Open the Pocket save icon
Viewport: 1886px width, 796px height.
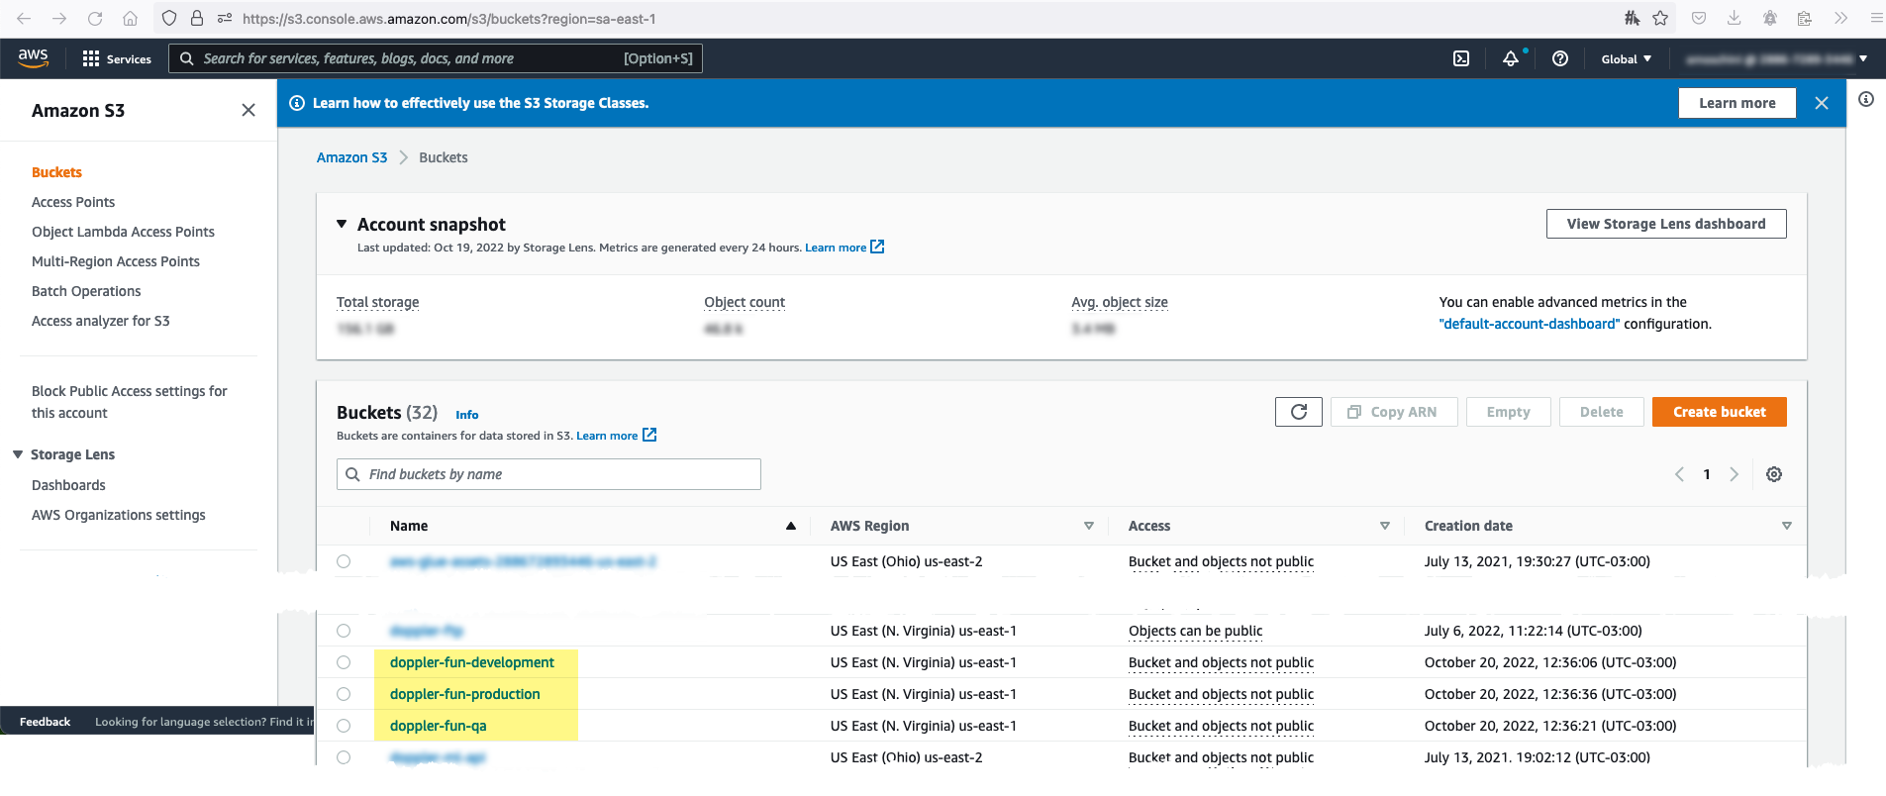(x=1699, y=18)
